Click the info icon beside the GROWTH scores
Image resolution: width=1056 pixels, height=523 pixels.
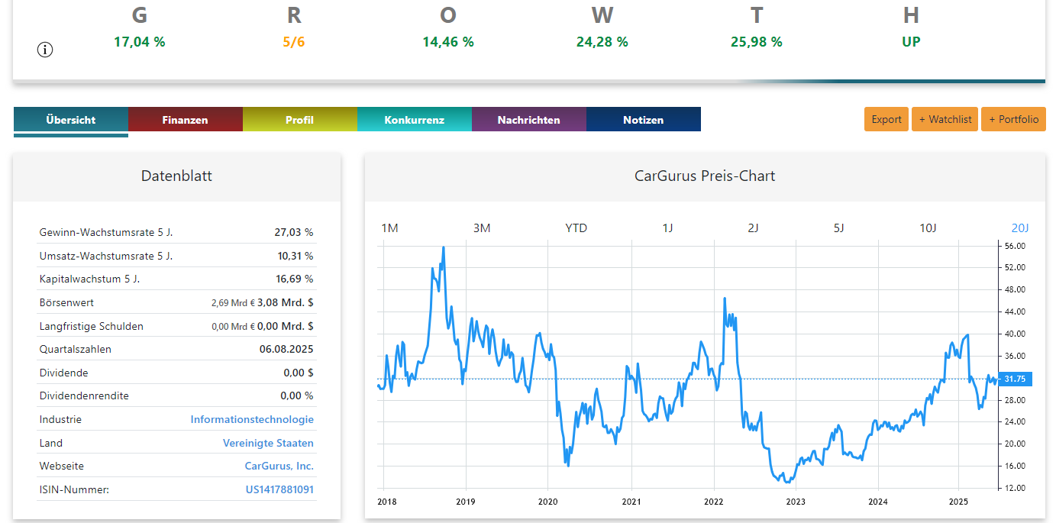coord(45,50)
